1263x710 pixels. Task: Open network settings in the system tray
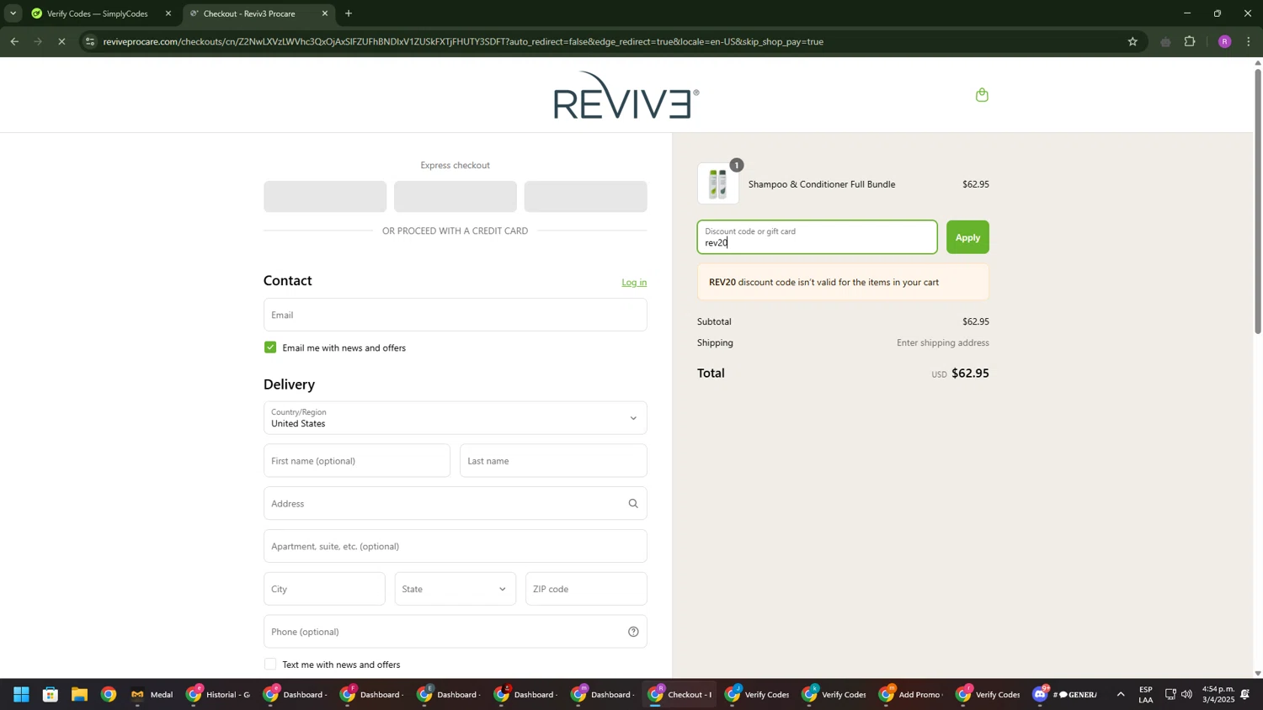1170,695
